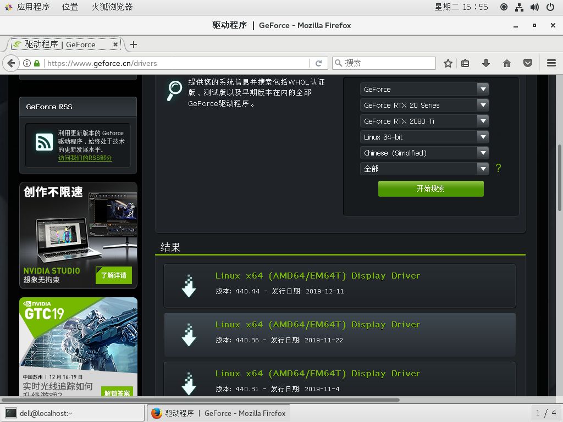Click the 了解详情 button on NVIDIA Studio ad
This screenshot has width=563, height=422.
[114, 275]
